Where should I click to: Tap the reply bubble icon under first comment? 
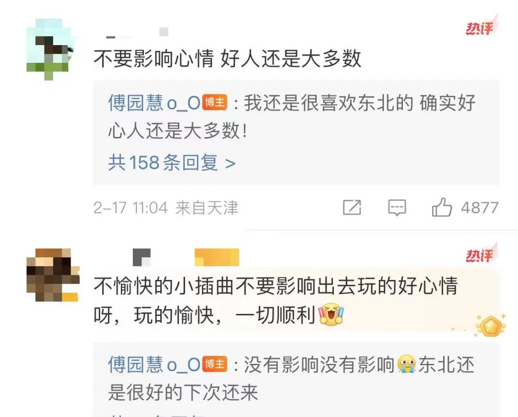point(397,208)
